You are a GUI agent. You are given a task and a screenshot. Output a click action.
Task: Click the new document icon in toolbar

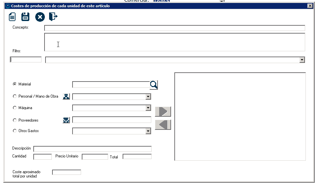pos(12,17)
